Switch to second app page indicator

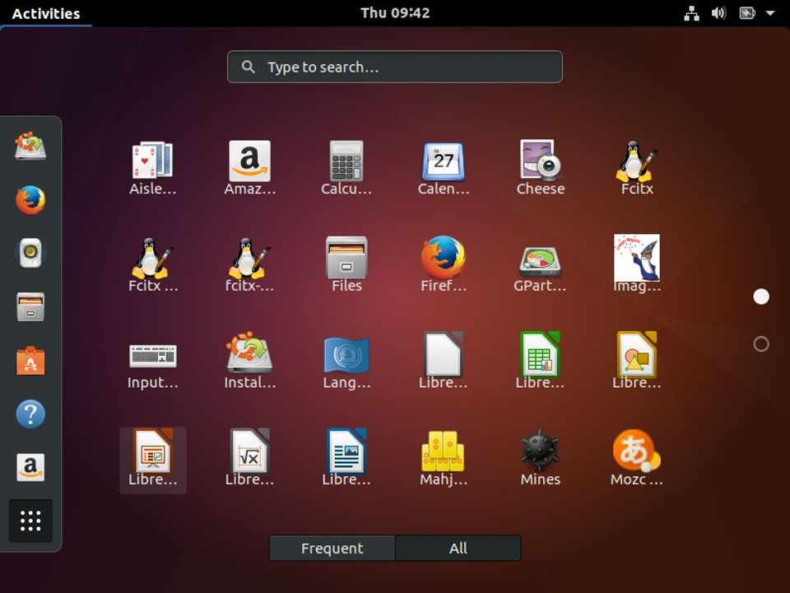[760, 344]
